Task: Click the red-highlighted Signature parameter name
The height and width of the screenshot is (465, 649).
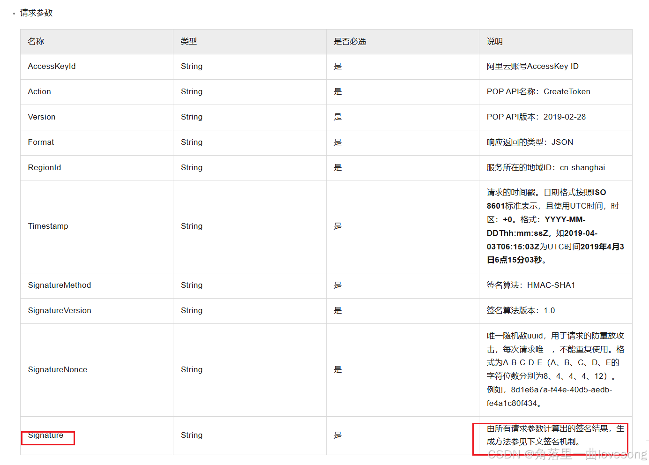Action: (46, 435)
